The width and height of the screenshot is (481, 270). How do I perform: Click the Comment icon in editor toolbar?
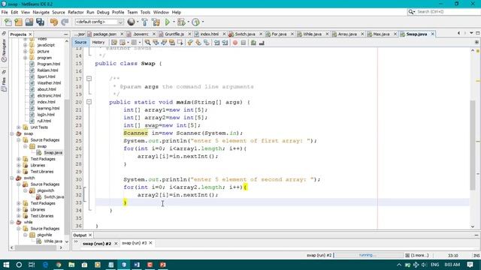click(x=253, y=43)
